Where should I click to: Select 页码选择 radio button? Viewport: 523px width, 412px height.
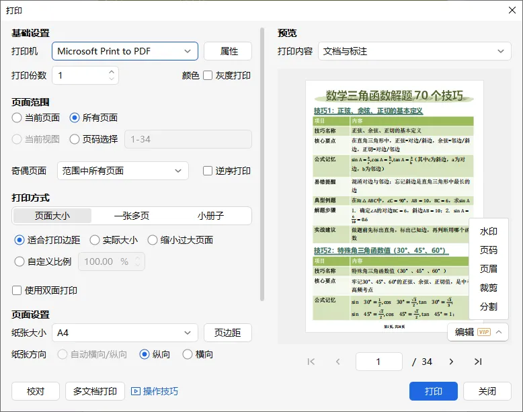pyautogui.click(x=75, y=139)
